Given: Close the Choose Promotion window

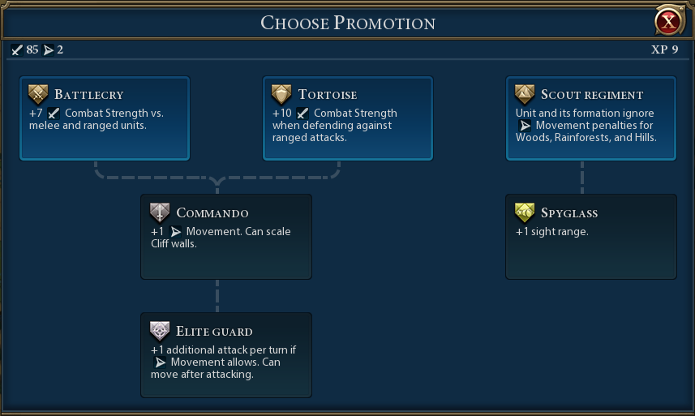Looking at the screenshot, I should 667,22.
